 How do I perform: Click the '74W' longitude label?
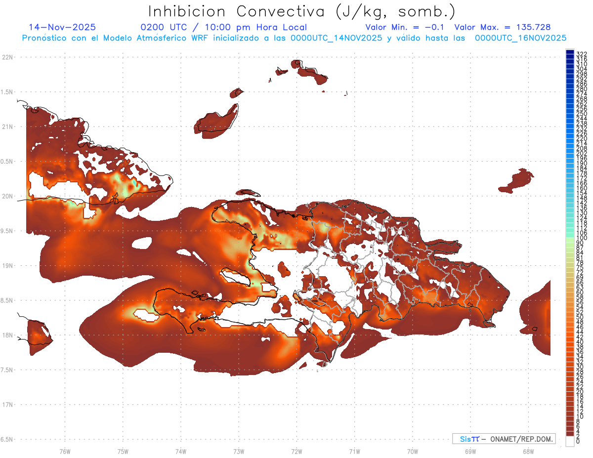pyautogui.click(x=181, y=451)
